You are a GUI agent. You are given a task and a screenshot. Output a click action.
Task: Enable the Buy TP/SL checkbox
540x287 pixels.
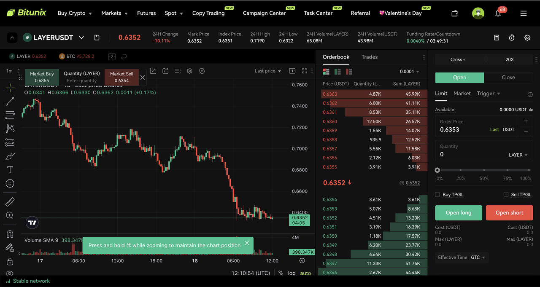437,194
